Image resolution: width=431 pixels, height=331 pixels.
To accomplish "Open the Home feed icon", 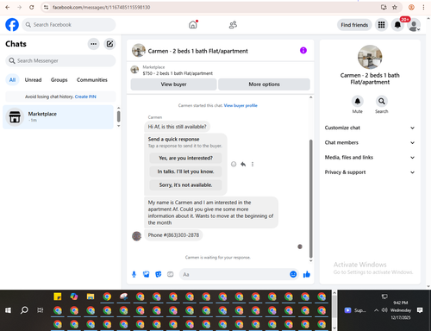I will [193, 25].
